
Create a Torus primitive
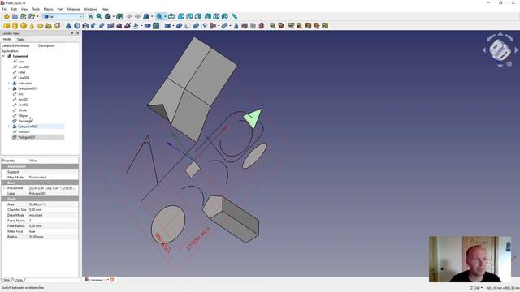tap(40, 25)
